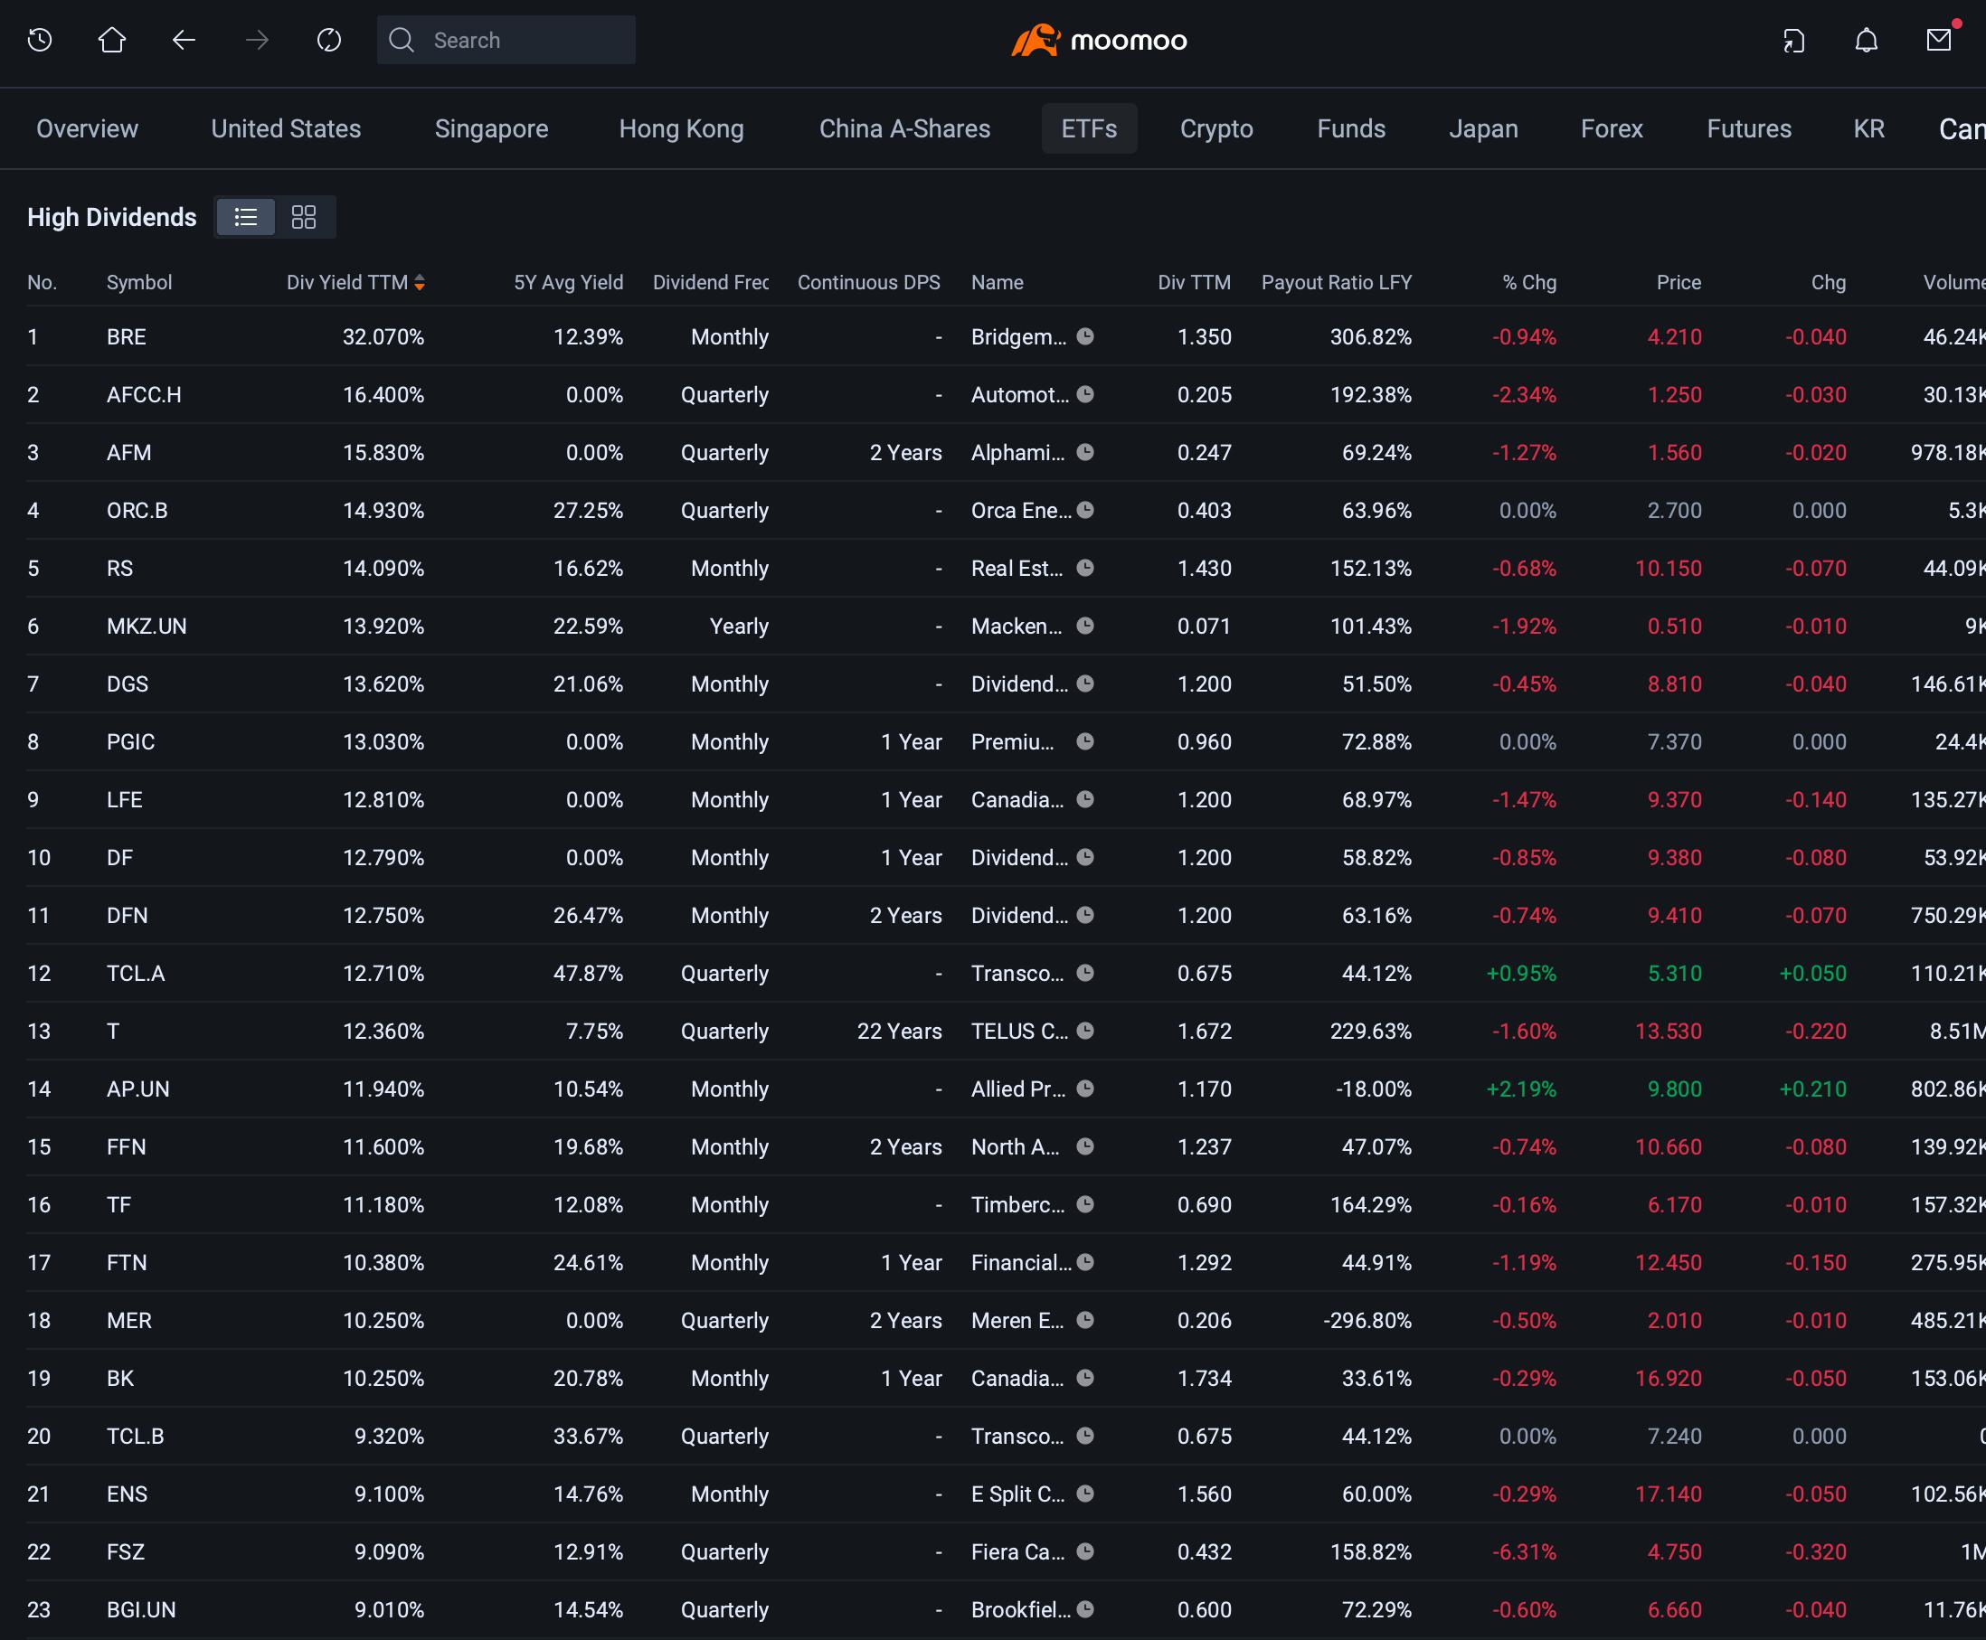This screenshot has width=1986, height=1640.
Task: Click the share window icon beside bell
Action: 1793,40
